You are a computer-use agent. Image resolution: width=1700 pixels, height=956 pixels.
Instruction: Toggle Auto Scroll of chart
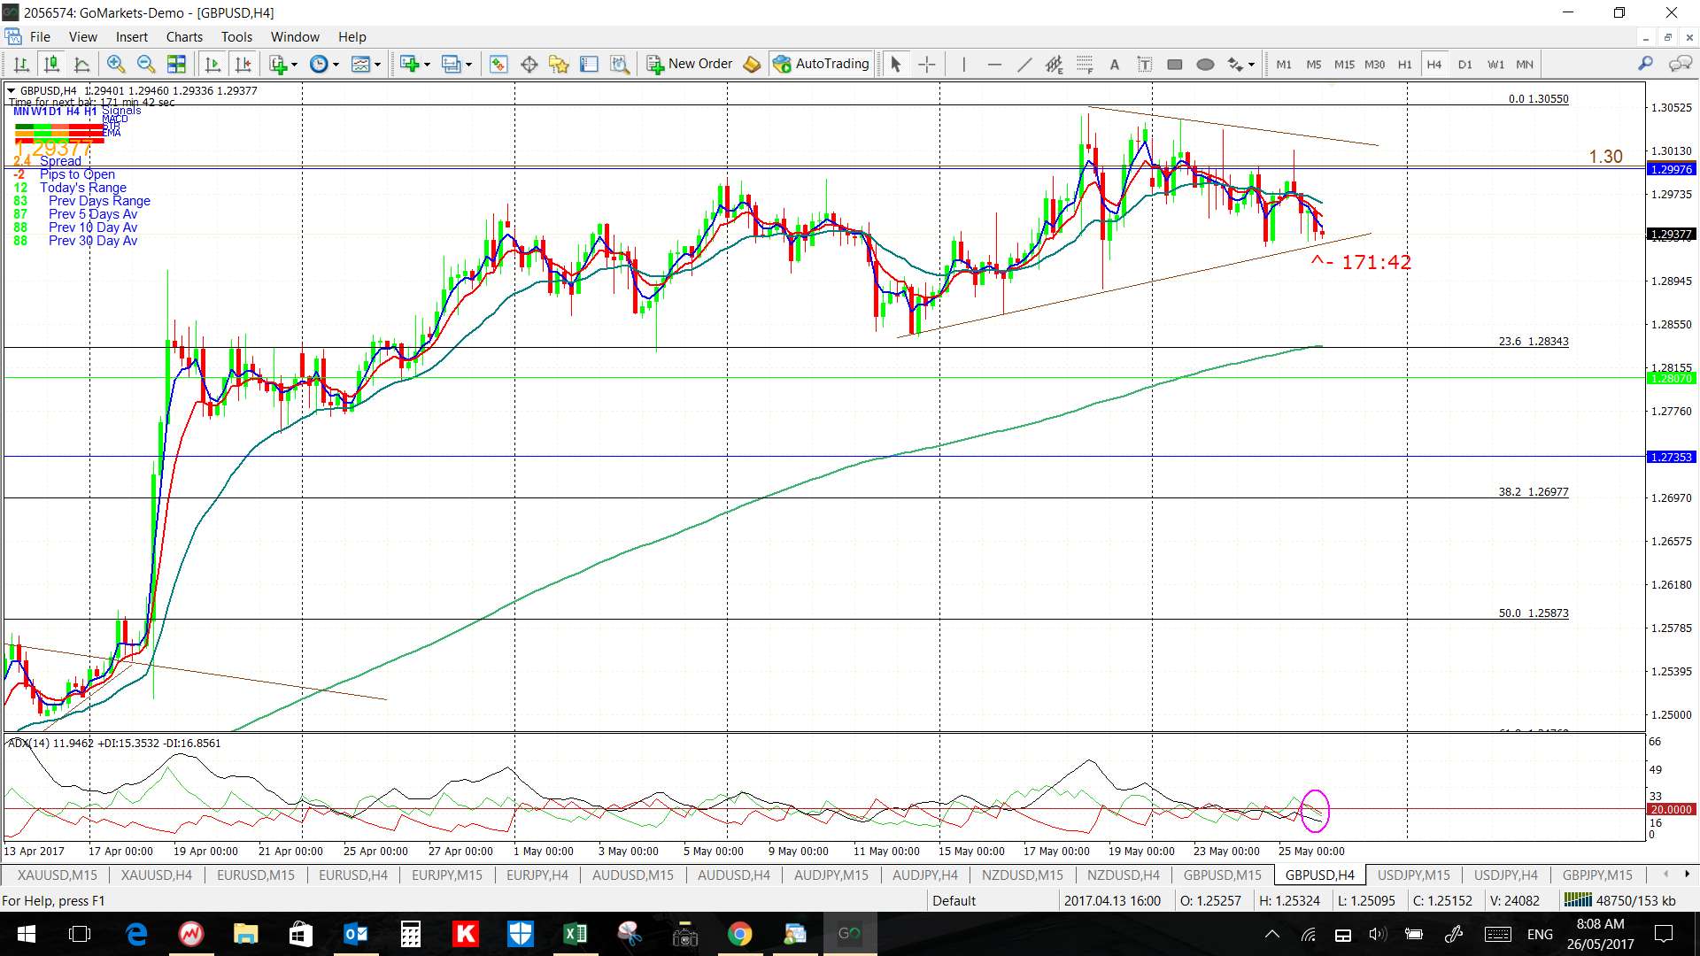pos(212,64)
